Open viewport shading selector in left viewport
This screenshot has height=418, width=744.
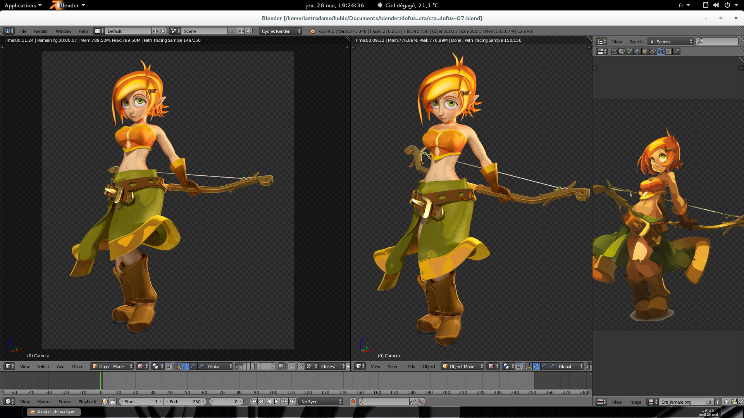pyautogui.click(x=142, y=367)
